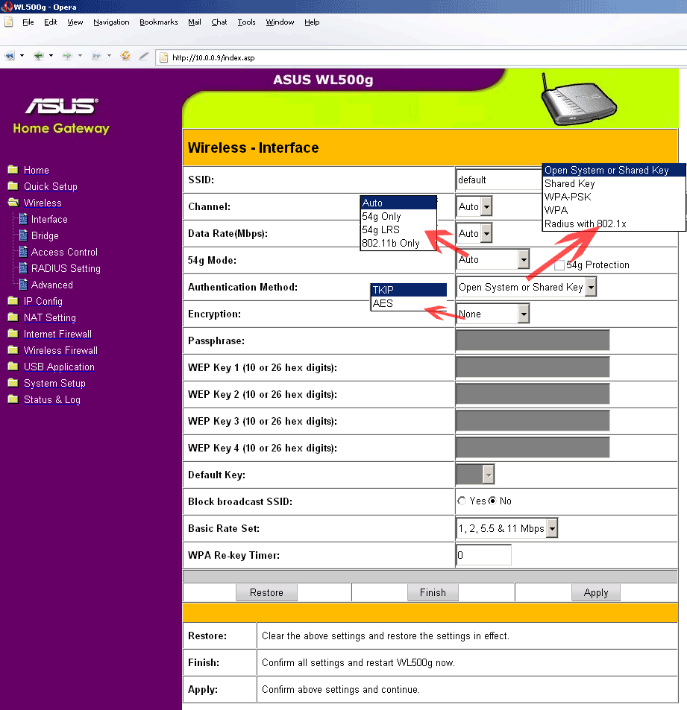Go back with the green back arrow
The image size is (687, 710).
point(39,56)
